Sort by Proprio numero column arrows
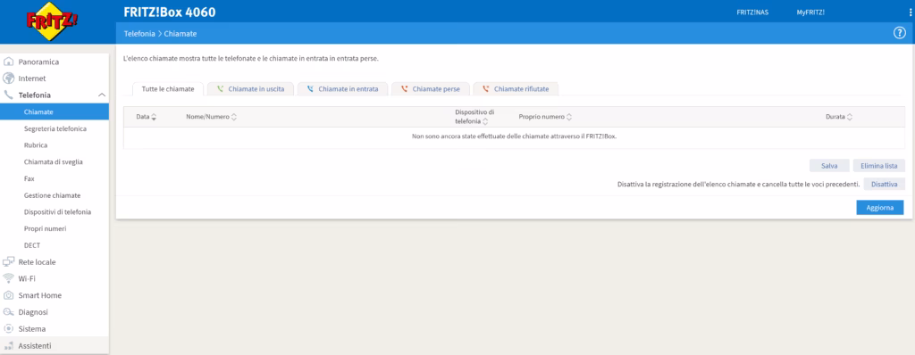This screenshot has height=355, width=915. click(569, 117)
